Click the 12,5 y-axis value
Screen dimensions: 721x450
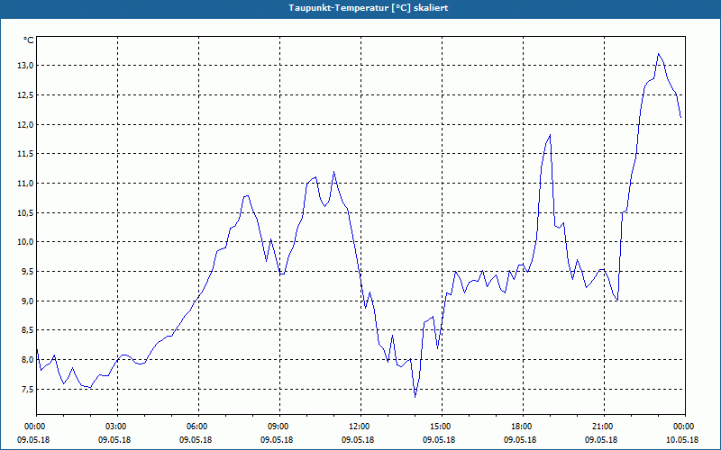click(x=26, y=95)
